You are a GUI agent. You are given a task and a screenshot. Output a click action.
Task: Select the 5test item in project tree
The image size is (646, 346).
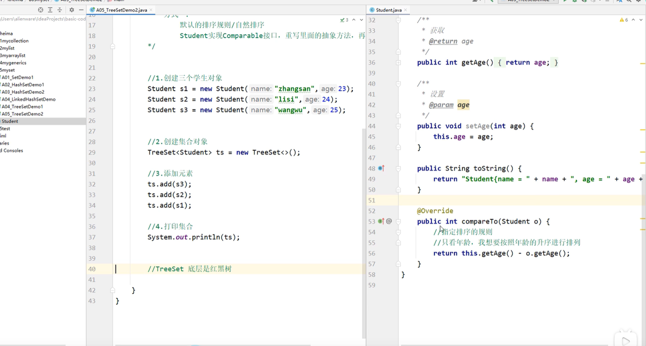(x=5, y=129)
